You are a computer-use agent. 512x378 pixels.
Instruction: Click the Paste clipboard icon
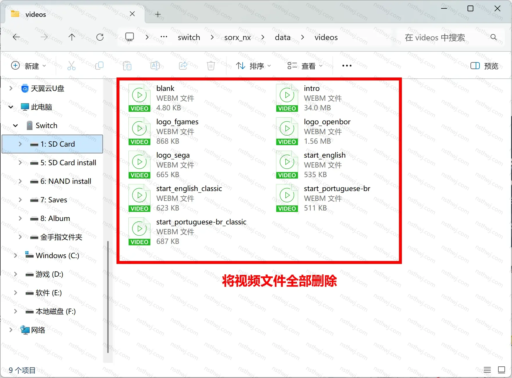coord(127,66)
